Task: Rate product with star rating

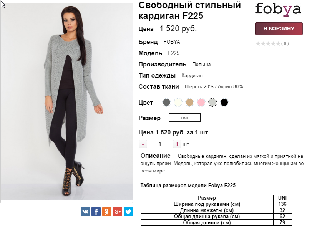Action: (268, 43)
